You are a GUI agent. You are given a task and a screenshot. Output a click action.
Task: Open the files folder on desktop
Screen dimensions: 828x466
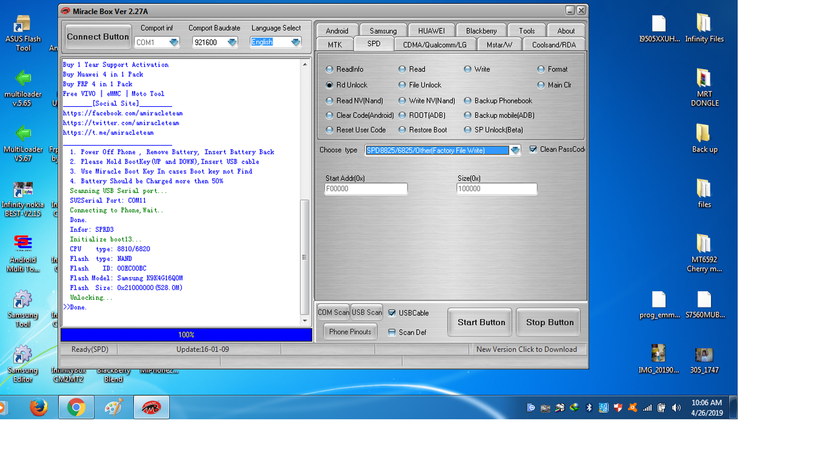pyautogui.click(x=704, y=194)
